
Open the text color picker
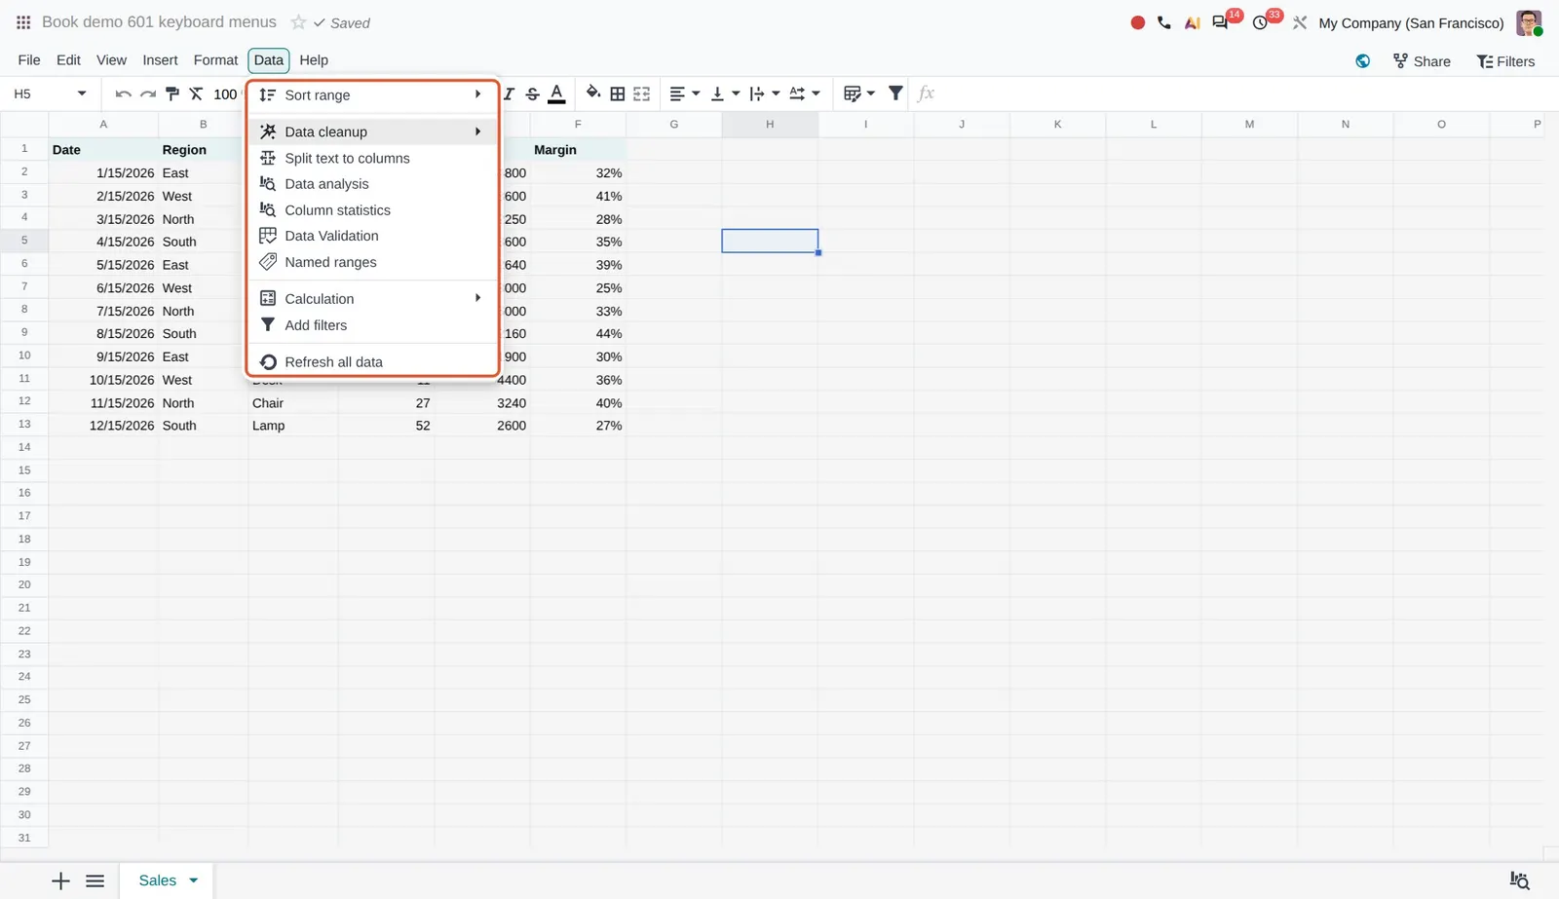point(556,94)
